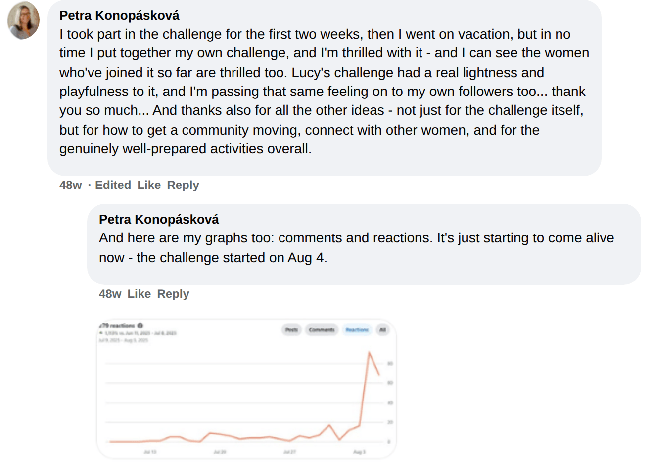Select the All filter in graph

pos(382,330)
